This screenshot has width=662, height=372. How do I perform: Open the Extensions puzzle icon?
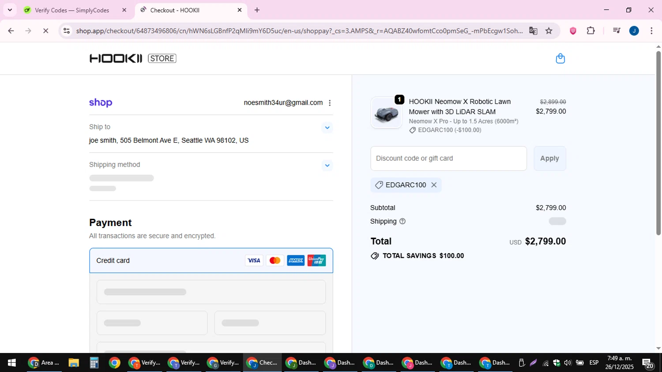pyautogui.click(x=591, y=31)
